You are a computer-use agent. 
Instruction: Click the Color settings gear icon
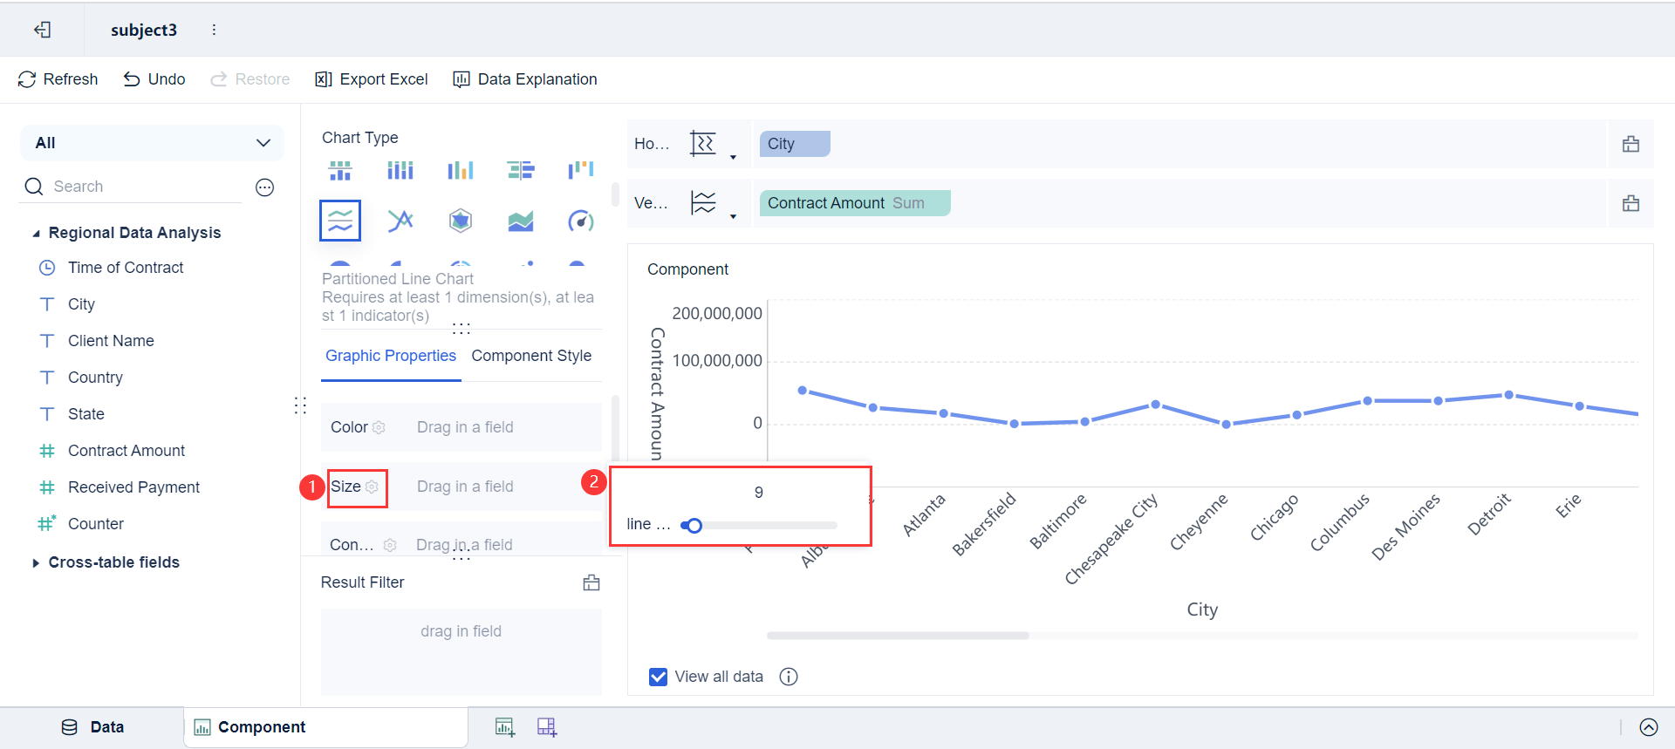(379, 427)
